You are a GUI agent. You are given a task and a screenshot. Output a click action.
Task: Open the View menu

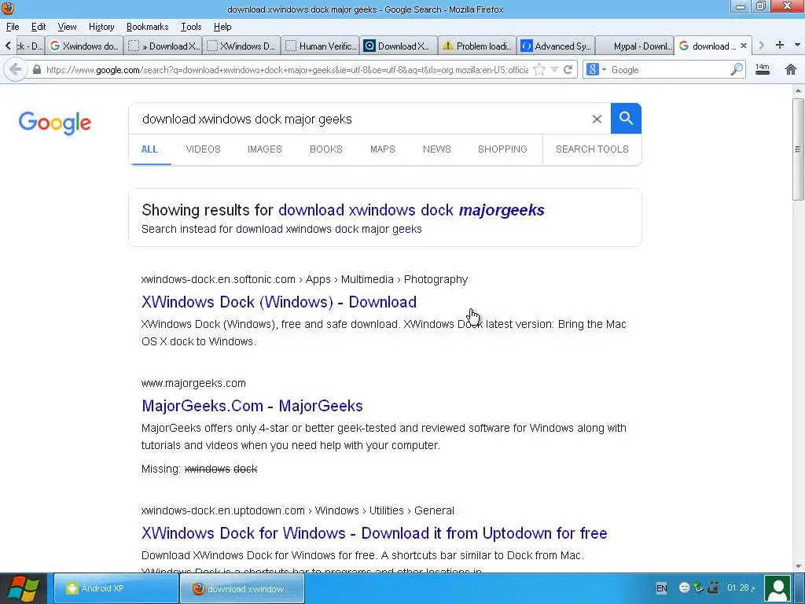click(67, 27)
